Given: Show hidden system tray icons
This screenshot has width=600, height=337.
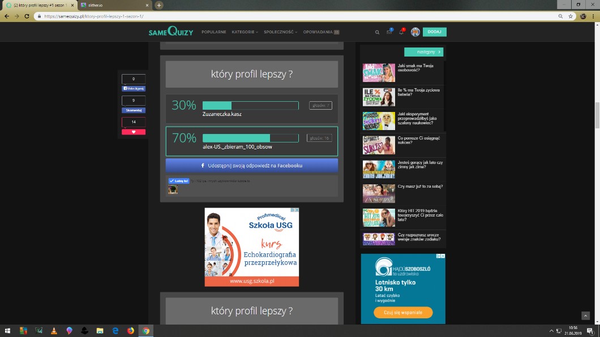Looking at the screenshot, I should [x=551, y=331].
